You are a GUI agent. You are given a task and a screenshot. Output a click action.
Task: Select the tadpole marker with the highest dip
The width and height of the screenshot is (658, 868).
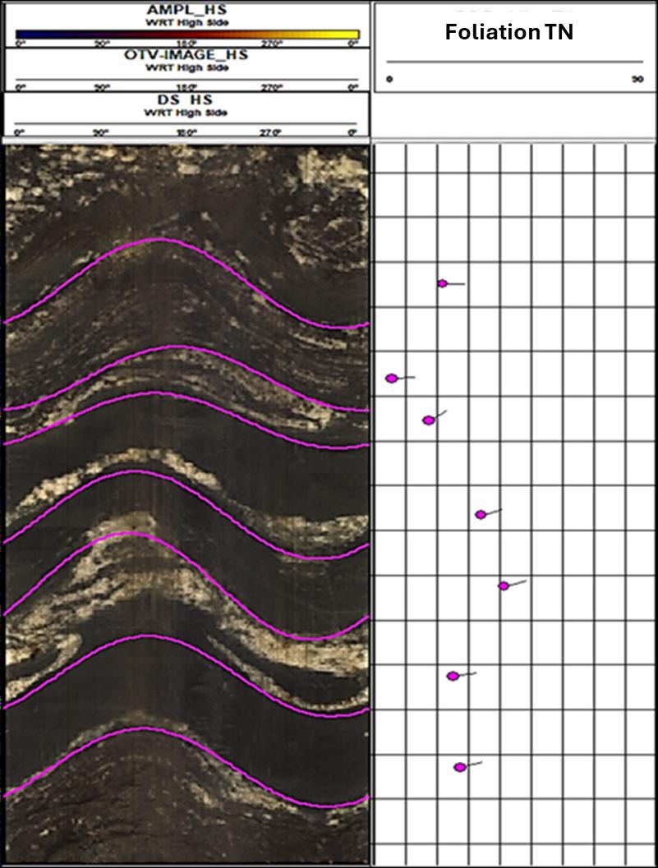(x=504, y=586)
